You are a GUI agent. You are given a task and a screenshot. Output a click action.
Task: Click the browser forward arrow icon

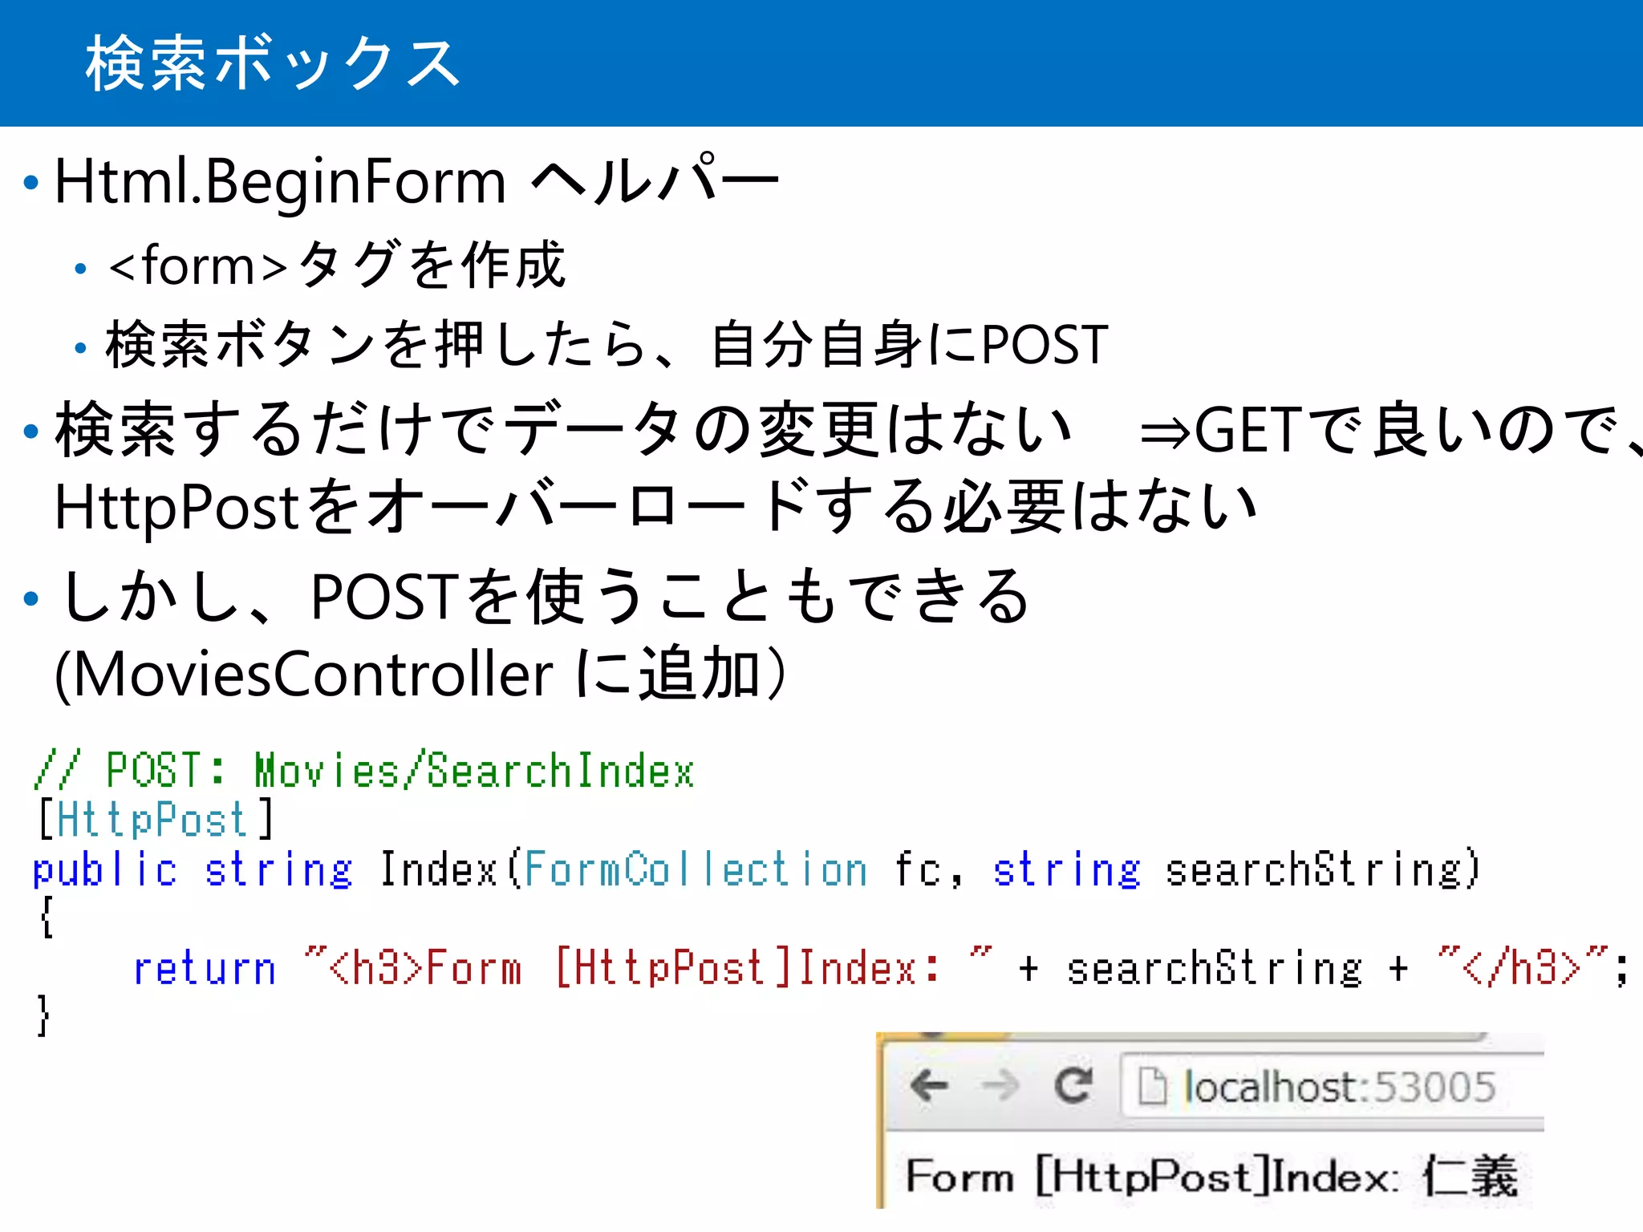[x=1000, y=1086]
